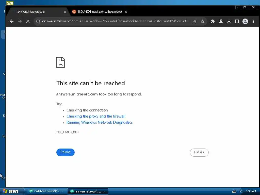Stop loading the page
The width and height of the screenshot is (260, 195).
coord(28,21)
